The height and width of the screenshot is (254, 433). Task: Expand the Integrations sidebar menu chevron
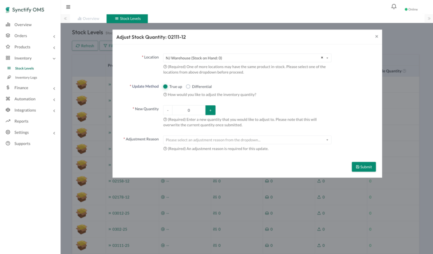54,111
